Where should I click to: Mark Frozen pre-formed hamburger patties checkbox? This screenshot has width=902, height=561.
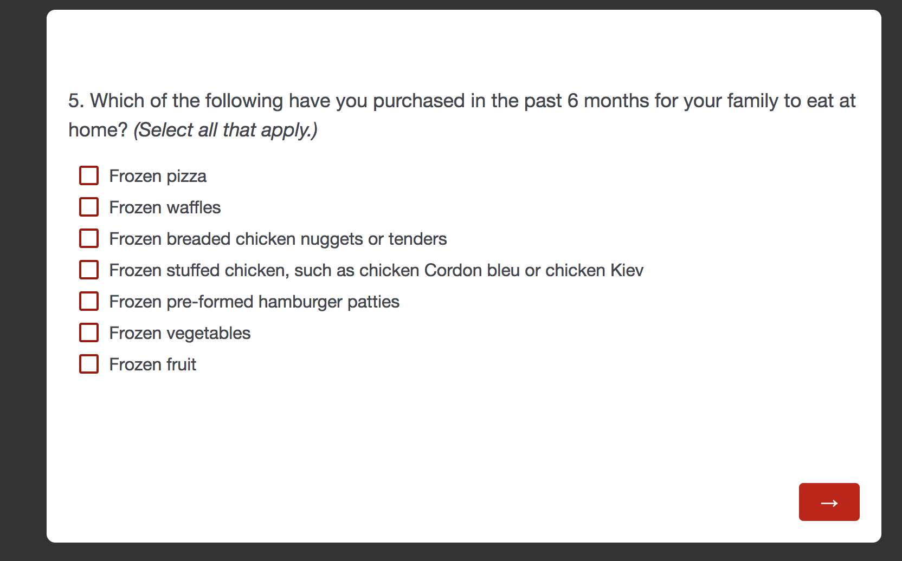(89, 301)
